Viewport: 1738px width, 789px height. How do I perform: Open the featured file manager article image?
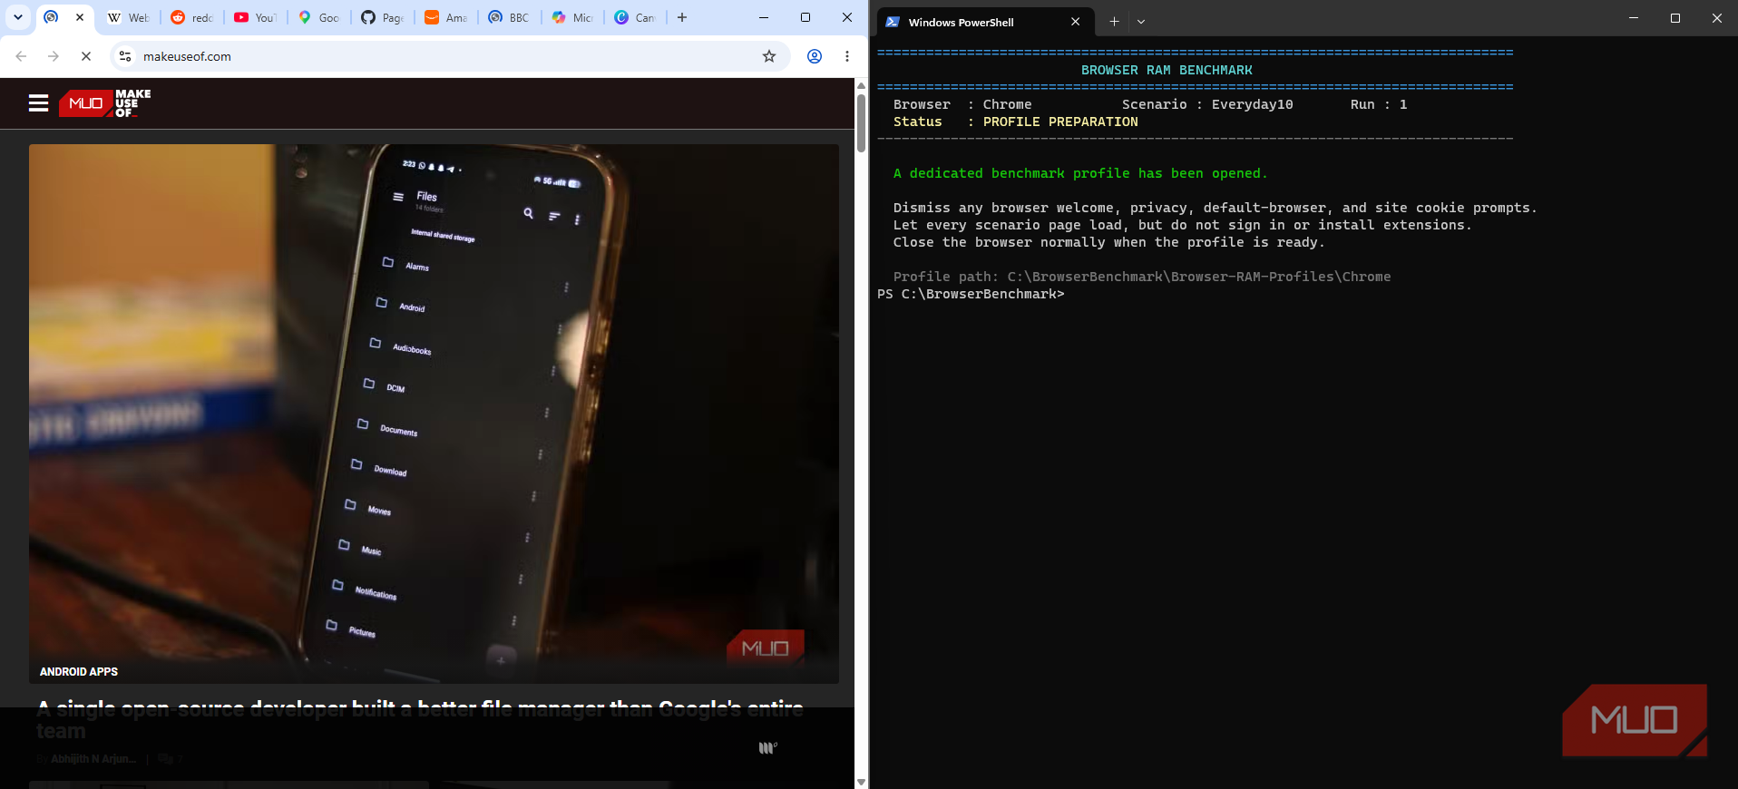tap(434, 414)
